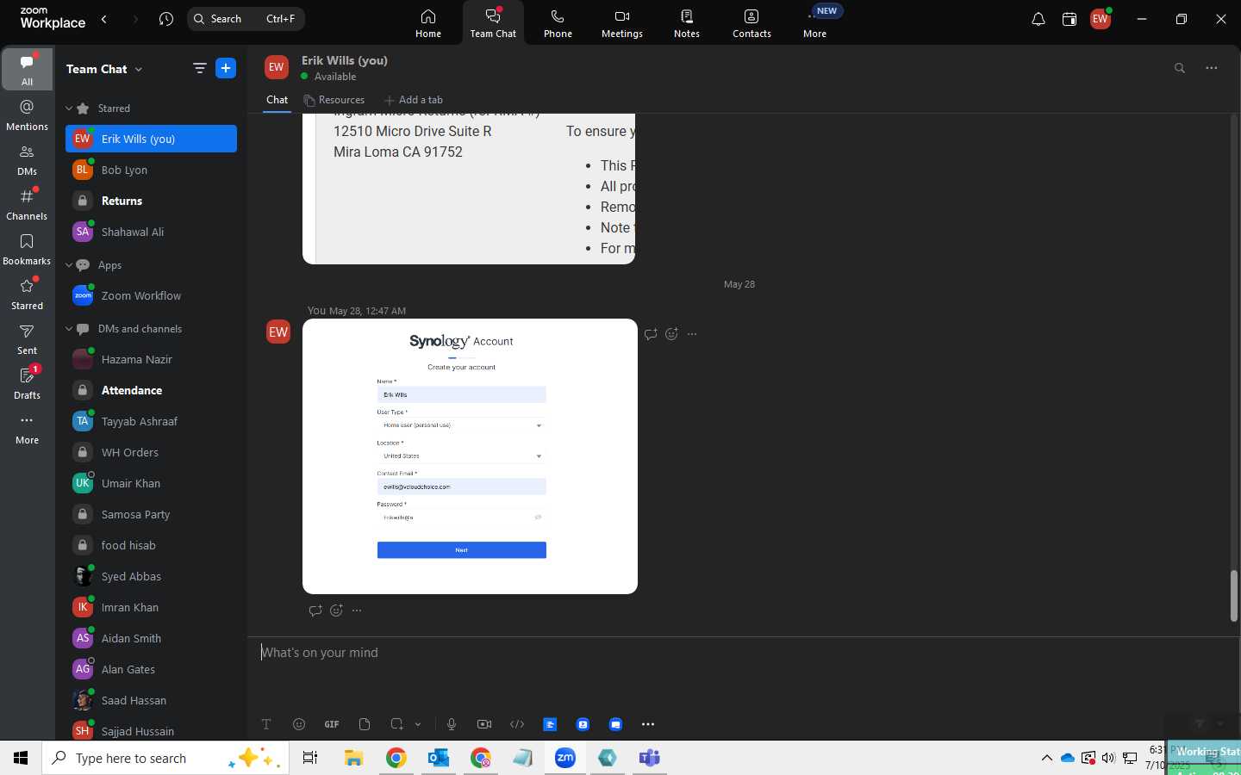Open the WH Orders channel
This screenshot has width=1241, height=775.
151,452
